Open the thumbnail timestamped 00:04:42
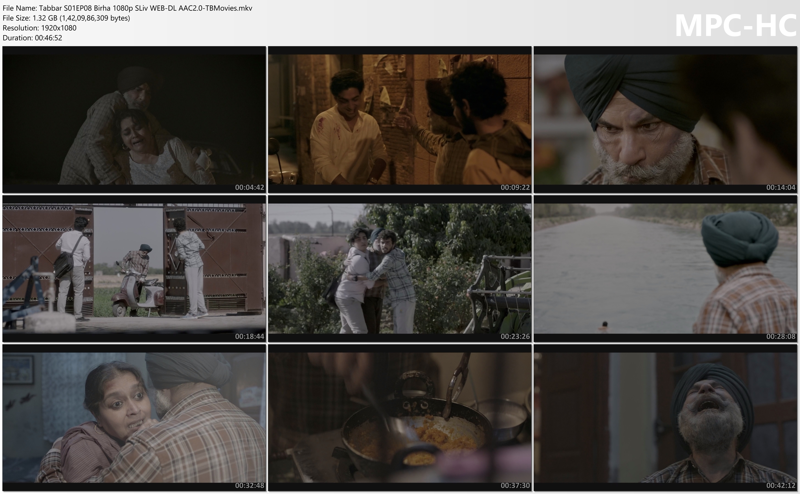 click(134, 119)
